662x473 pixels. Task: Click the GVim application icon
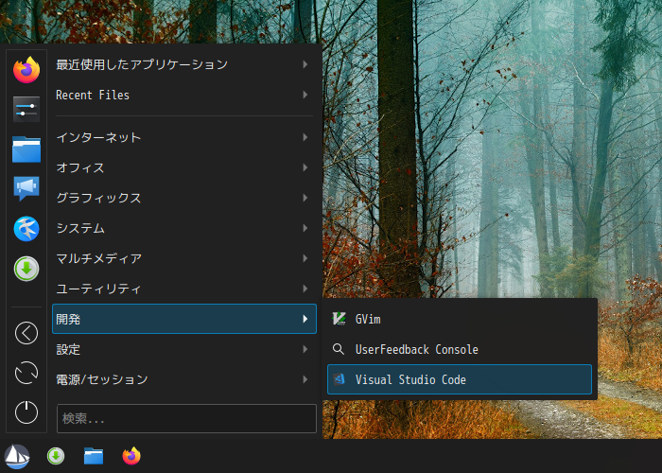(339, 319)
